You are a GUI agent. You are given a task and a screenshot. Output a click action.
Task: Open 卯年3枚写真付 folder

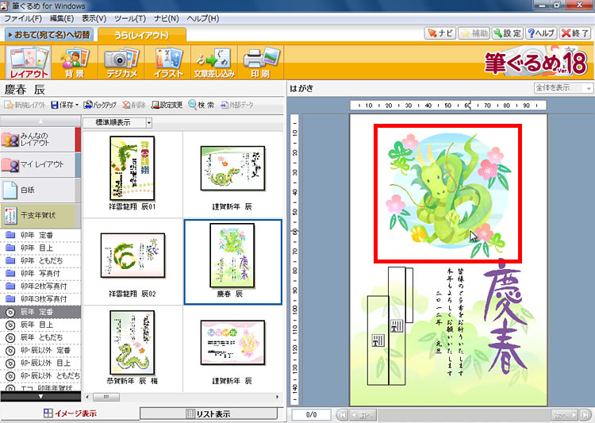[40, 299]
